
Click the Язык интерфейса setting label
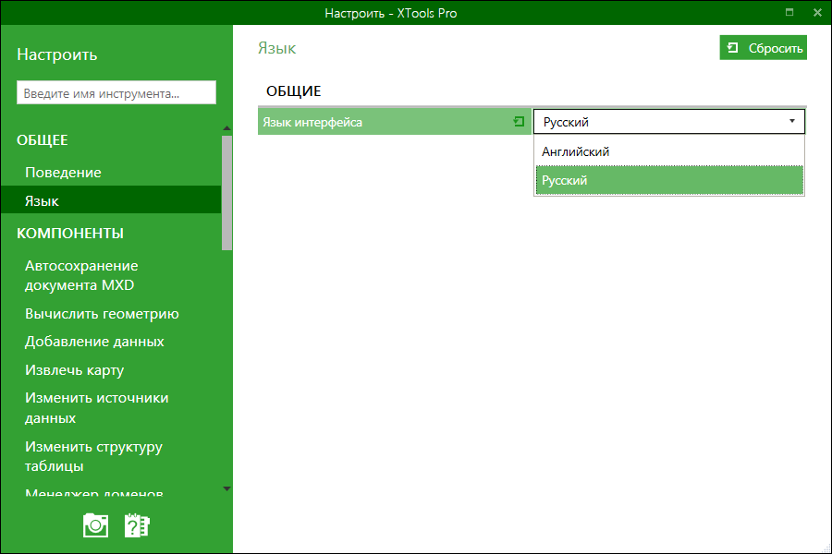[312, 122]
